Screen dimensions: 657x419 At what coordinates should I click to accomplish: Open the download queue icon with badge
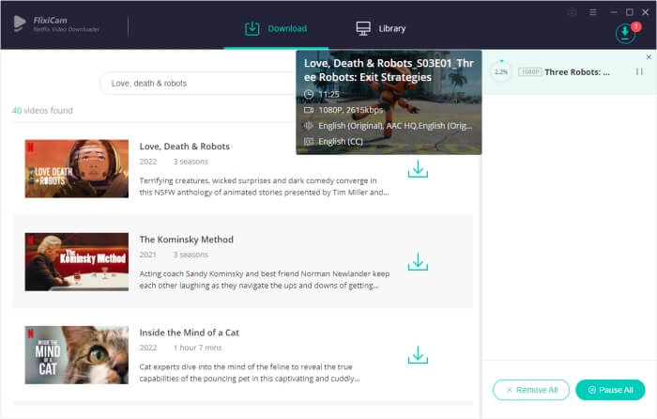click(625, 33)
